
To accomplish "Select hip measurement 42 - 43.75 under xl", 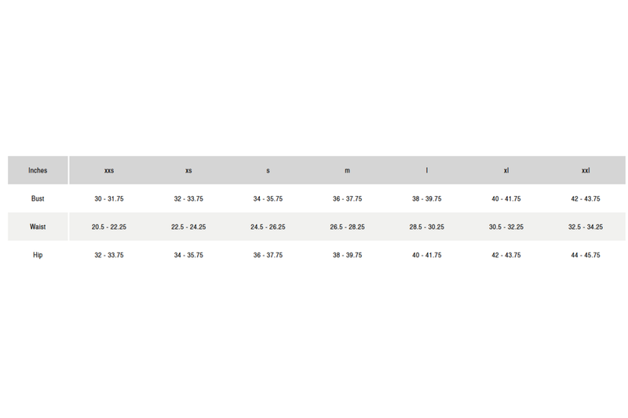I will coord(506,255).
